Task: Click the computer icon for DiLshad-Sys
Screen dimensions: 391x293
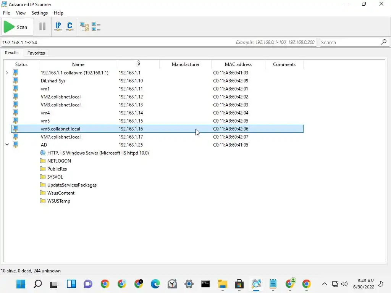Action: coord(15,81)
